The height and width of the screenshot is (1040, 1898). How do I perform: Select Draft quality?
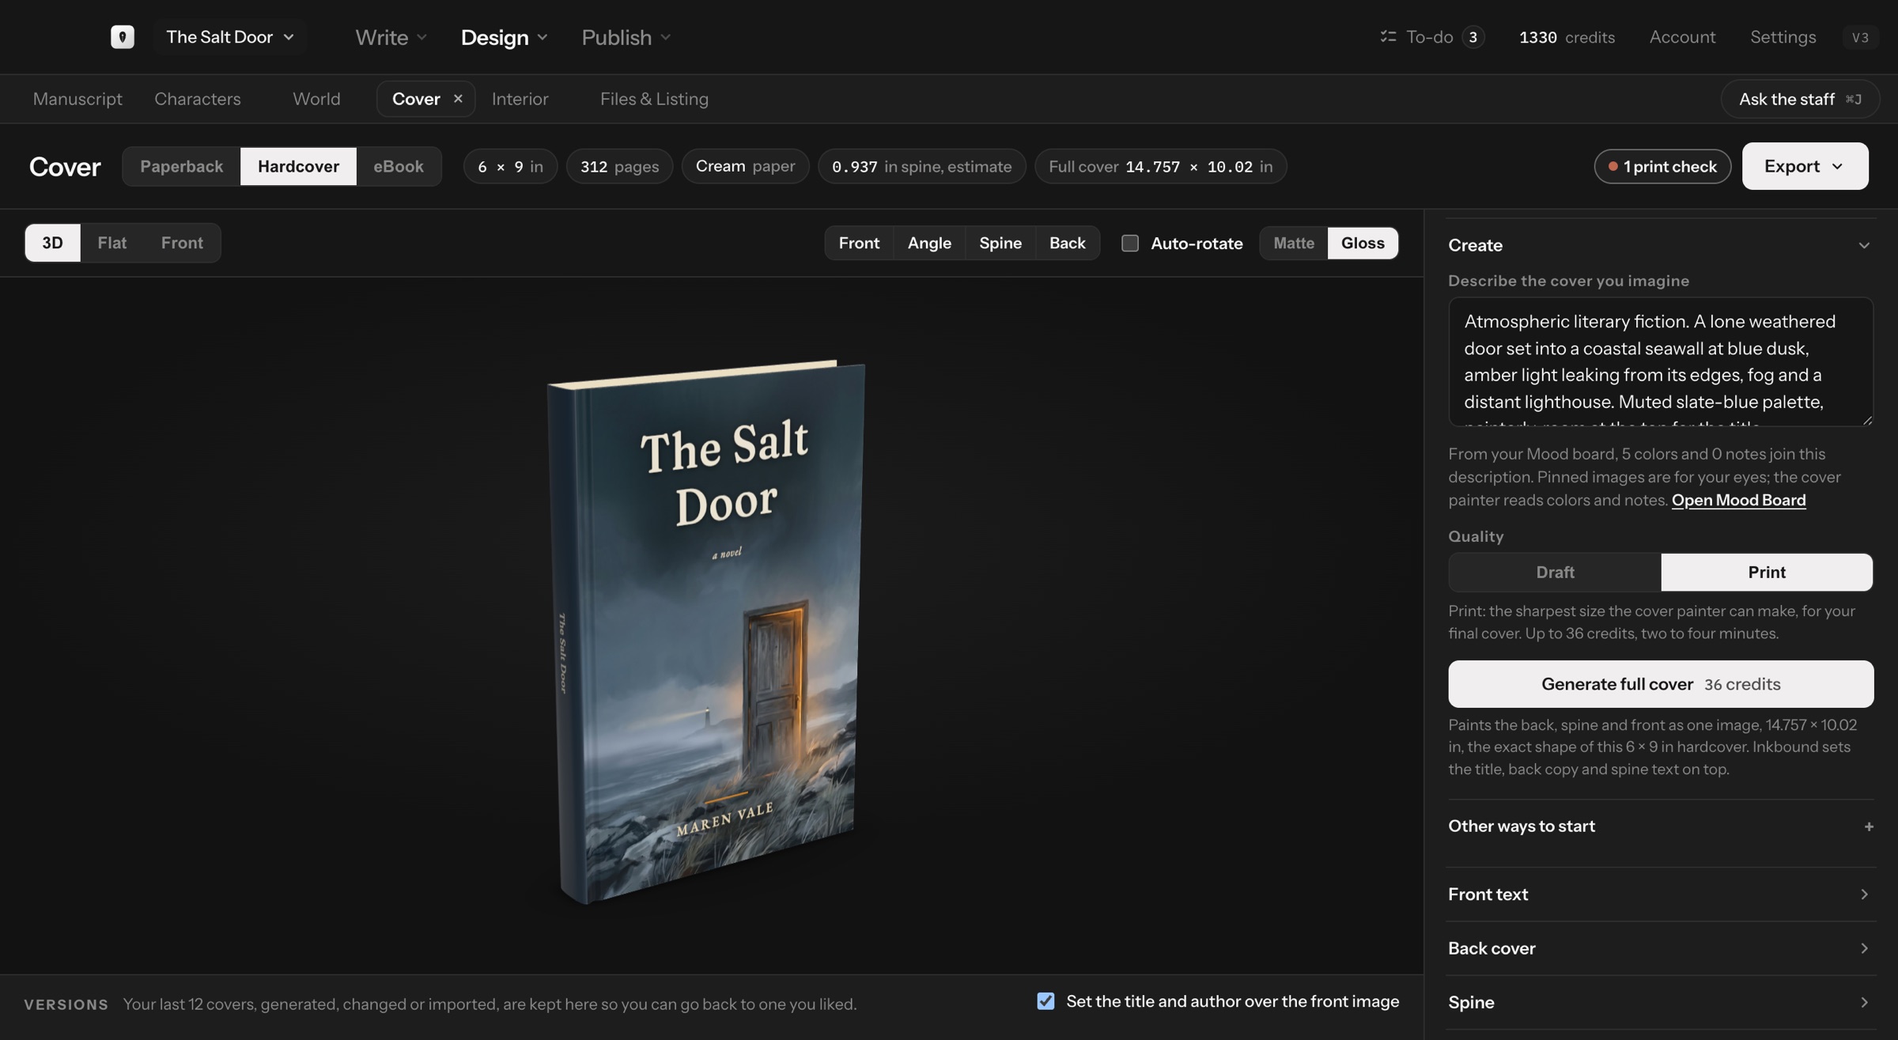pos(1555,572)
